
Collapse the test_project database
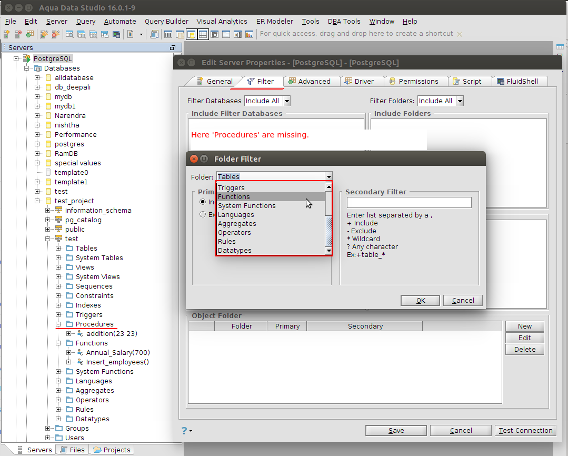[37, 201]
